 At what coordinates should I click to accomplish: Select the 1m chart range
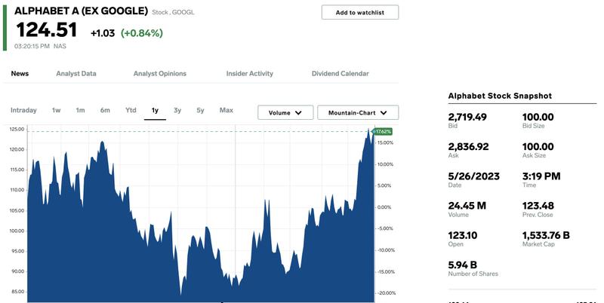[80, 110]
